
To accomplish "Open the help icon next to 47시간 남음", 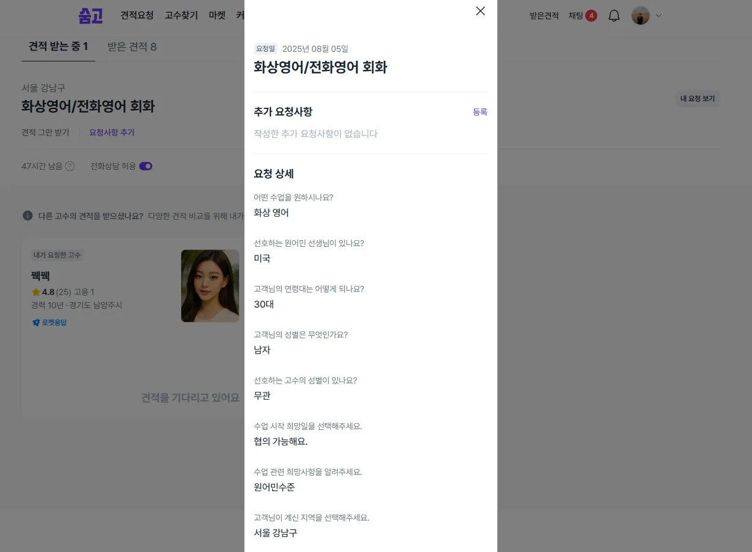I will [70, 166].
